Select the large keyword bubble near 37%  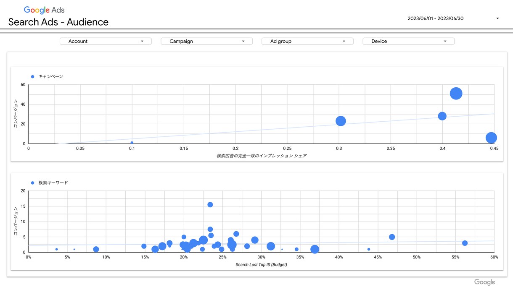[315, 249]
